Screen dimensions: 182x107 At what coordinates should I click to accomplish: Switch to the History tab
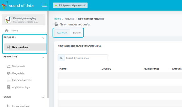tap(77, 33)
